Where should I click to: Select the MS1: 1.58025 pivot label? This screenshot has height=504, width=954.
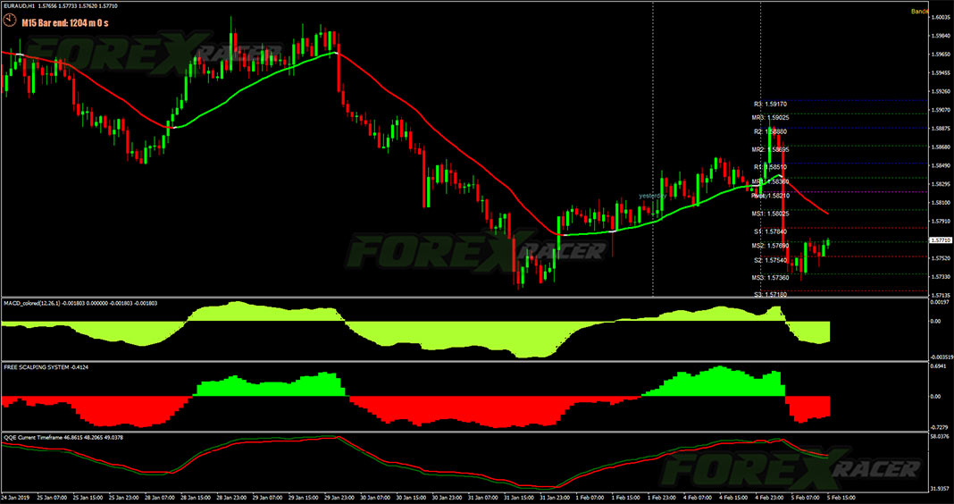[x=769, y=214]
